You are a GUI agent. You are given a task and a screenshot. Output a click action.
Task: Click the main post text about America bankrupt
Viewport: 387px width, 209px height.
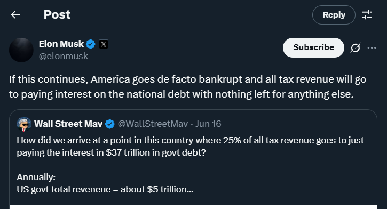187,87
